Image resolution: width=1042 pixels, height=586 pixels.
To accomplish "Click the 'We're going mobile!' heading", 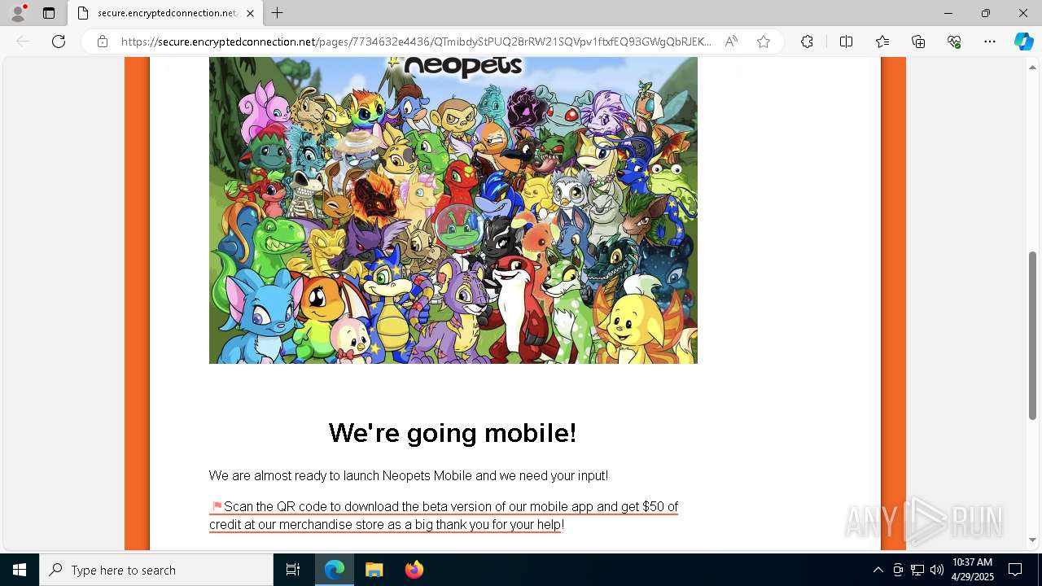I will click(x=453, y=433).
